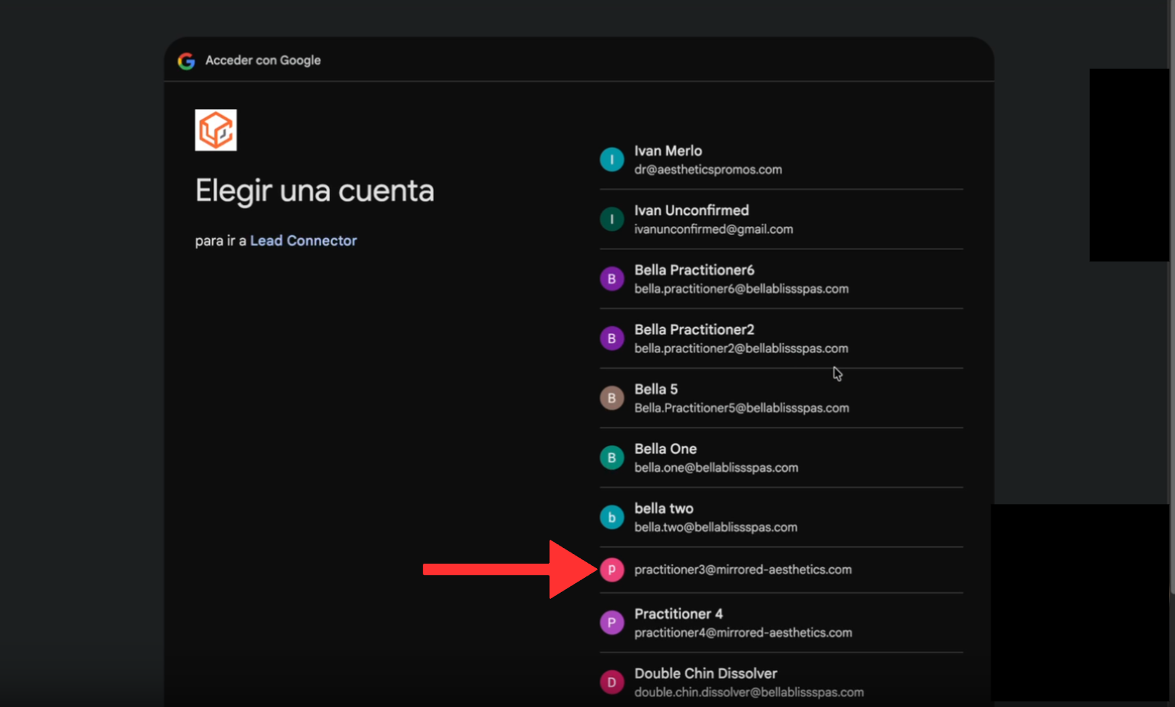Click bella.practitioner2@bellablissspas.com email
Screen dimensions: 1175x707
[741, 349]
